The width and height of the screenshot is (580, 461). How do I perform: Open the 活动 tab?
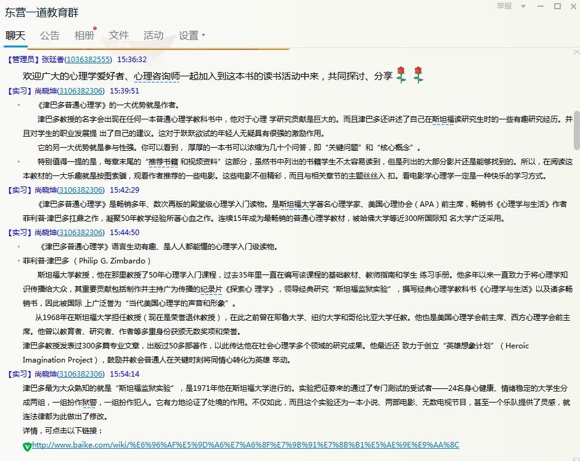pos(153,36)
